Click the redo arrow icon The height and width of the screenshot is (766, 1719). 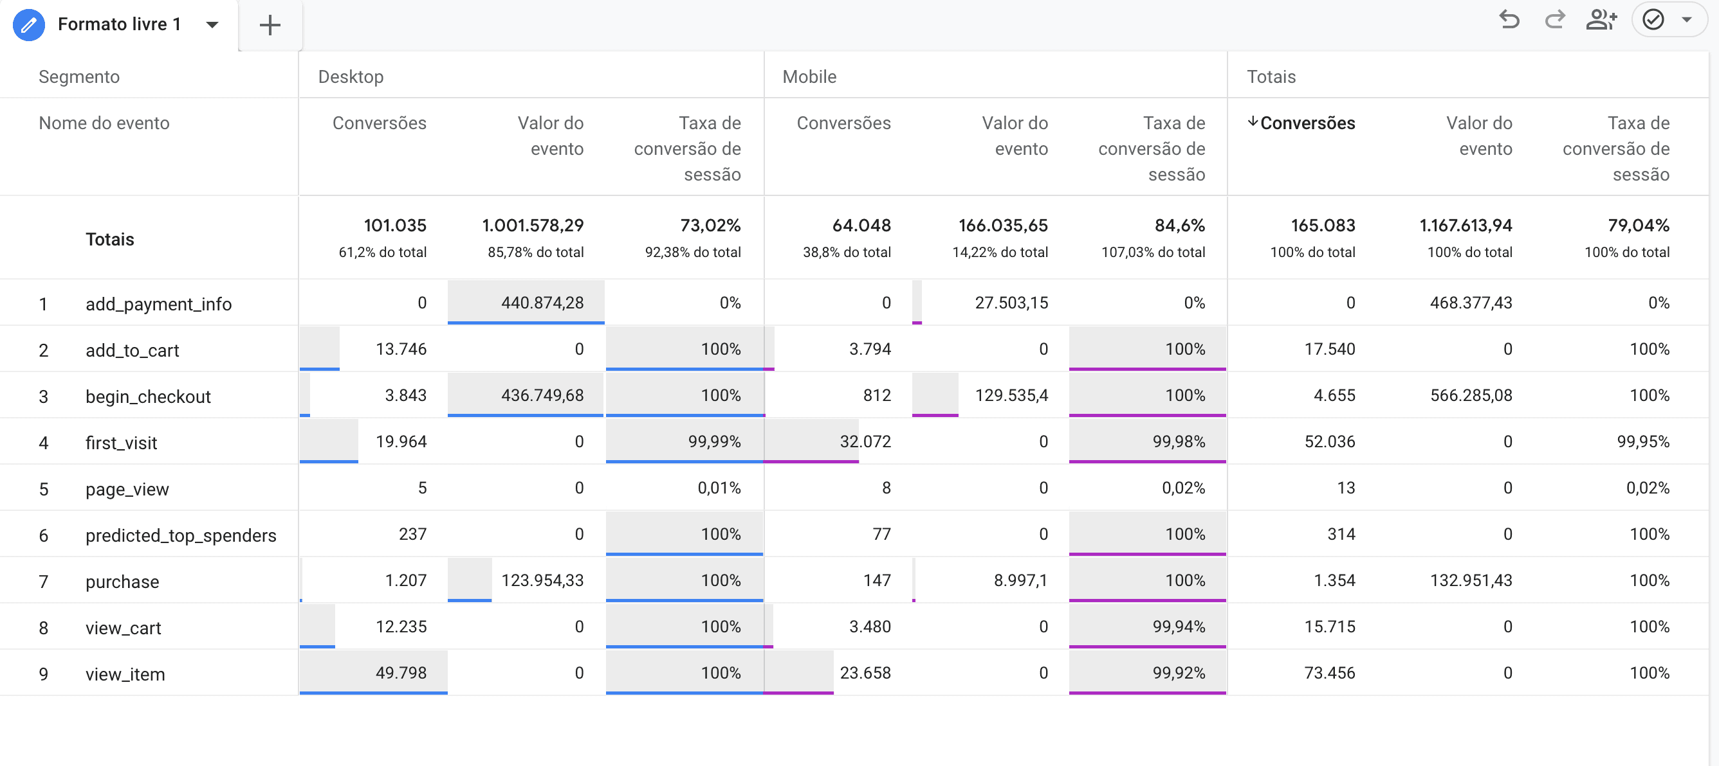click(x=1555, y=20)
